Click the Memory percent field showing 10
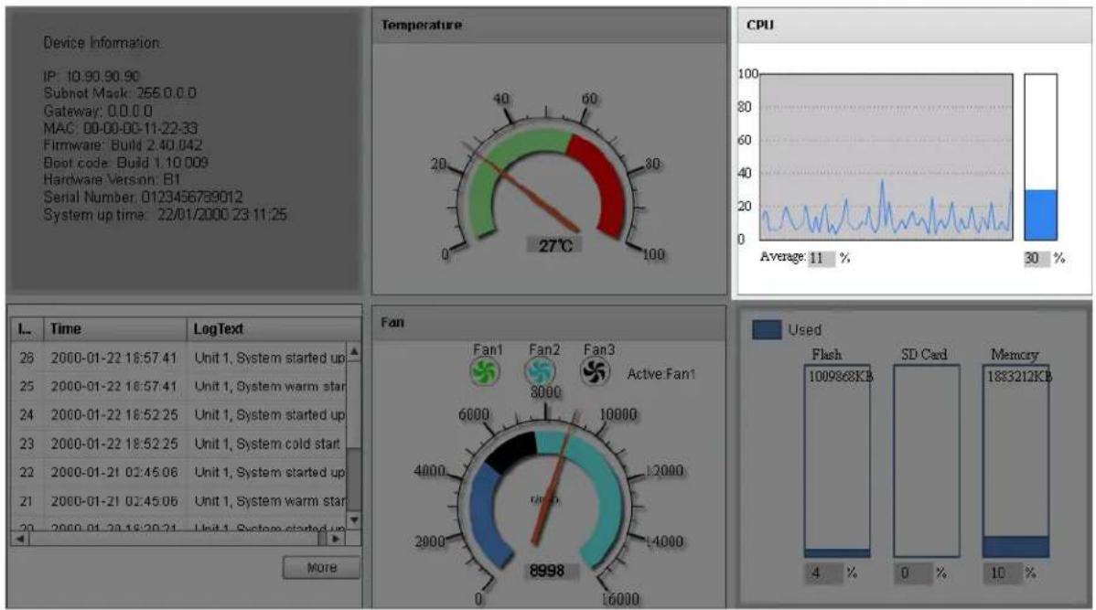Screen dimensions: 1096x610 coord(1003,573)
